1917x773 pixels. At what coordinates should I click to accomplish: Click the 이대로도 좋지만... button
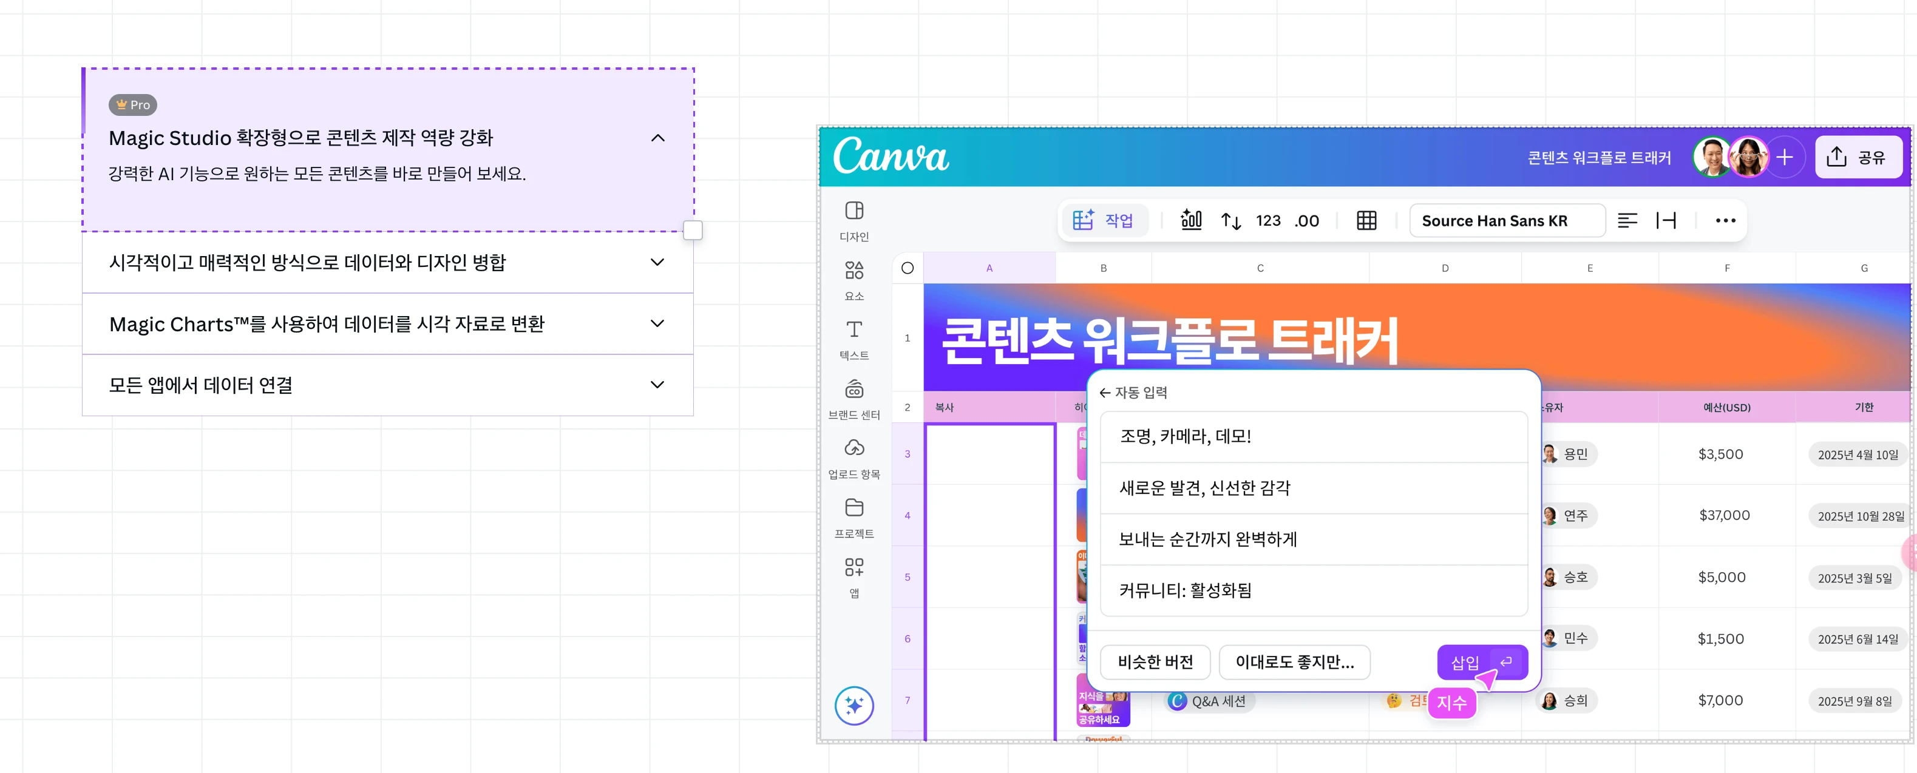[x=1294, y=662]
